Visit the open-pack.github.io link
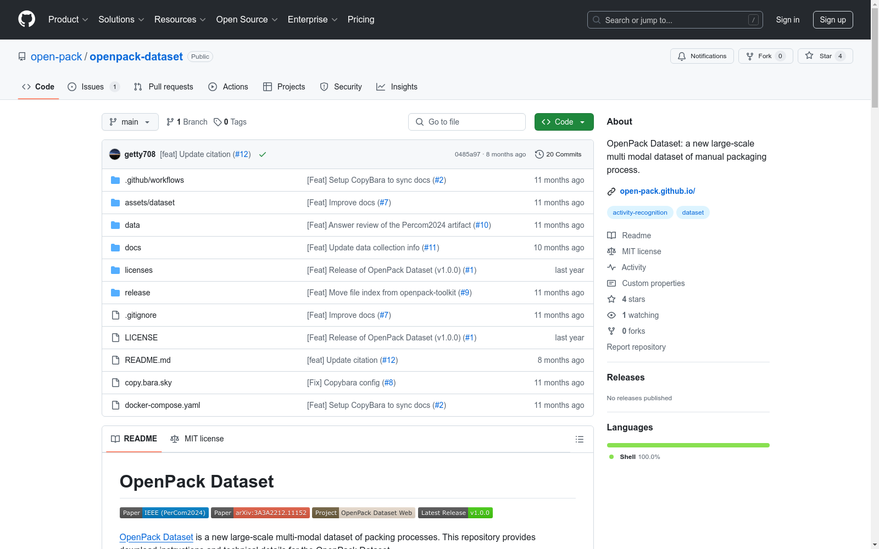The image size is (879, 549). pyautogui.click(x=657, y=191)
